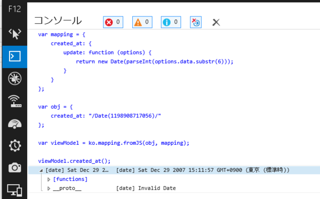This screenshot has width=320, height=199.
Task: Click the F12 label
Action: (x=15, y=9)
